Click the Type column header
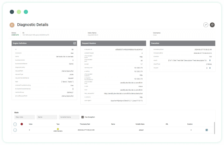224x145 pixels. (58, 124)
